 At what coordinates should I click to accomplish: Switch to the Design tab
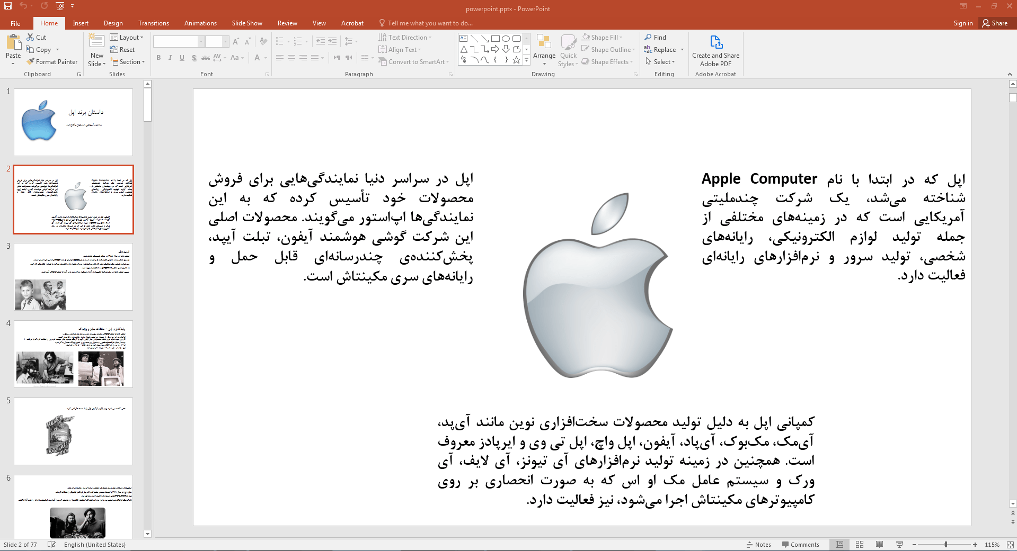(x=113, y=23)
